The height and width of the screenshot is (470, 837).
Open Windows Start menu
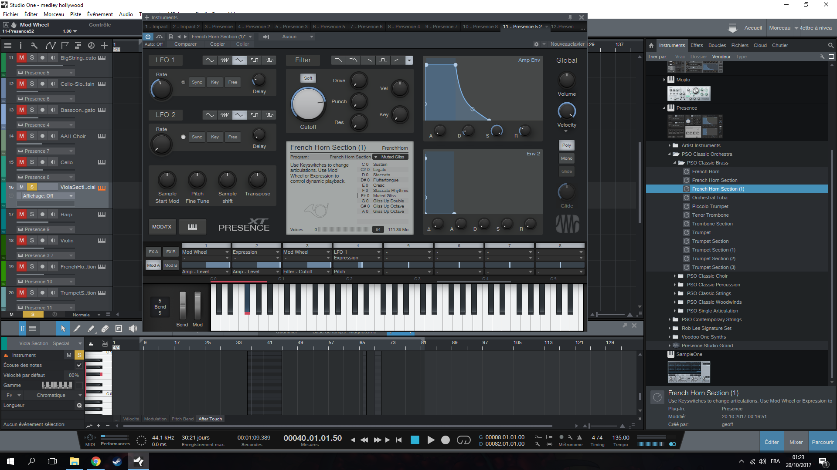coord(10,461)
